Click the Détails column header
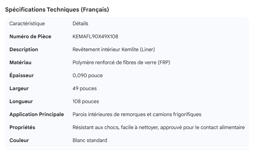 coord(80,24)
